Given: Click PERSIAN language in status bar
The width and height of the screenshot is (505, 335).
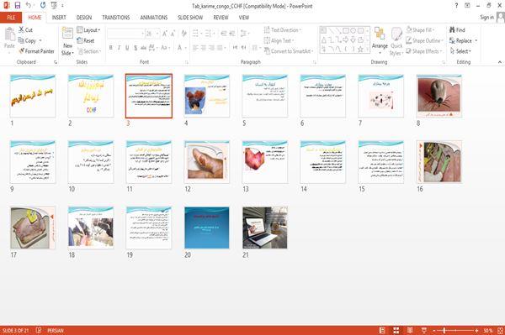Looking at the screenshot, I should pos(56,331).
